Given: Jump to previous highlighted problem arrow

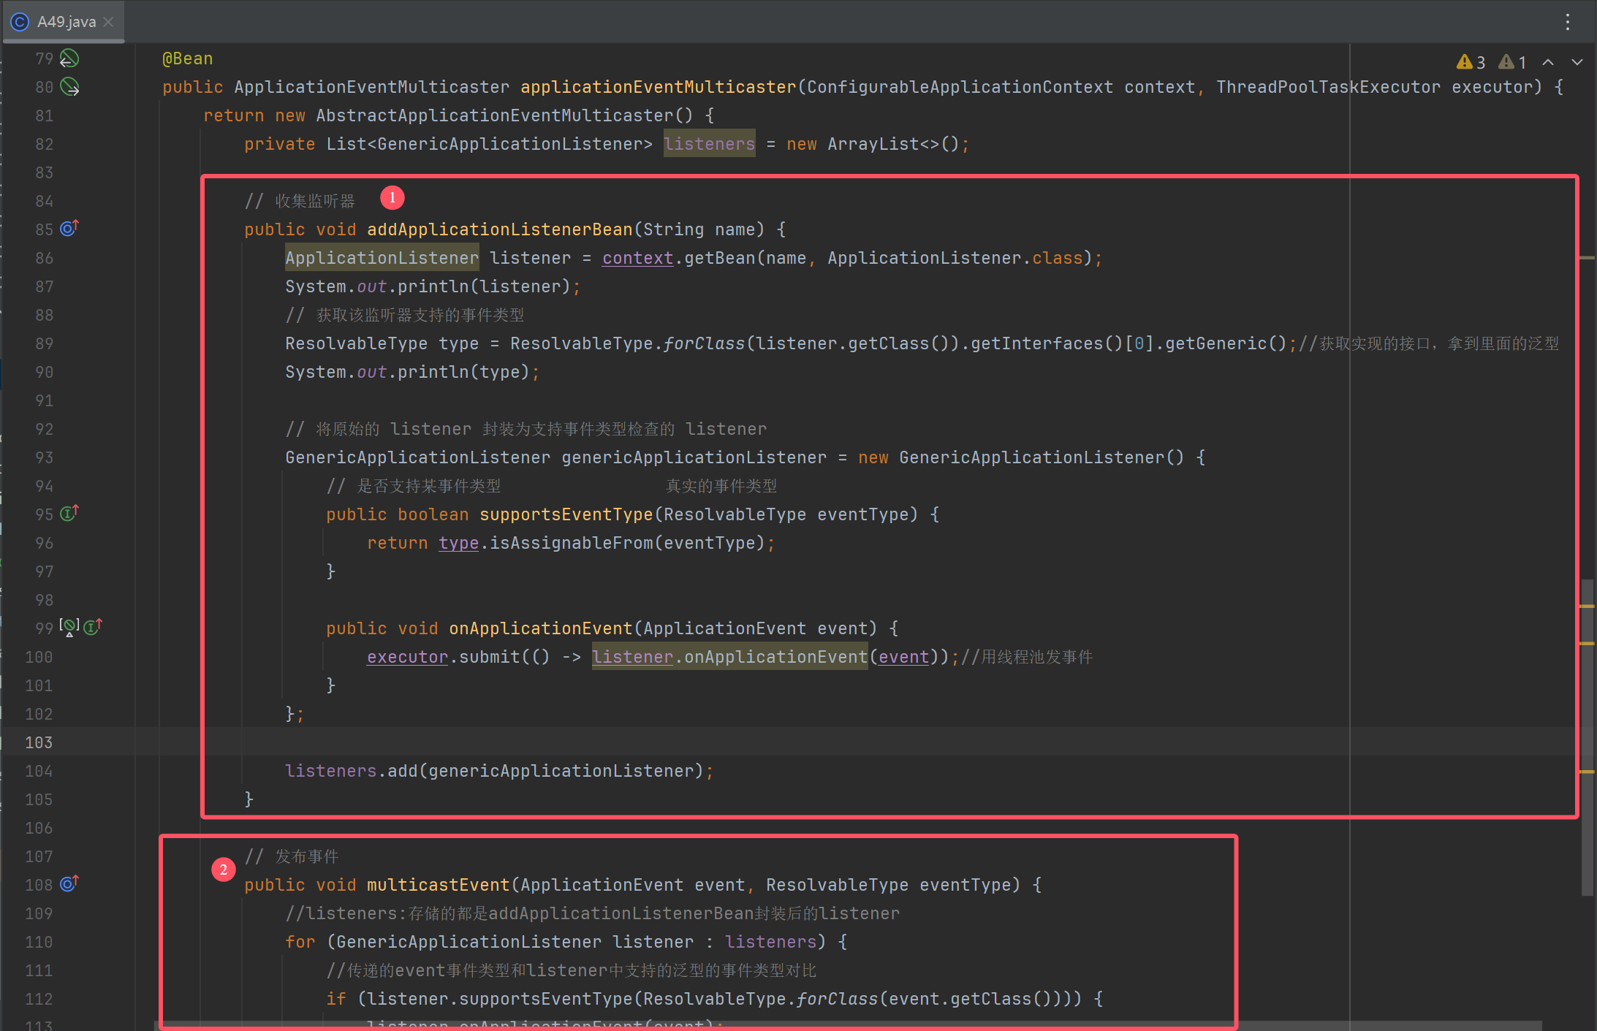Looking at the screenshot, I should tap(1548, 62).
